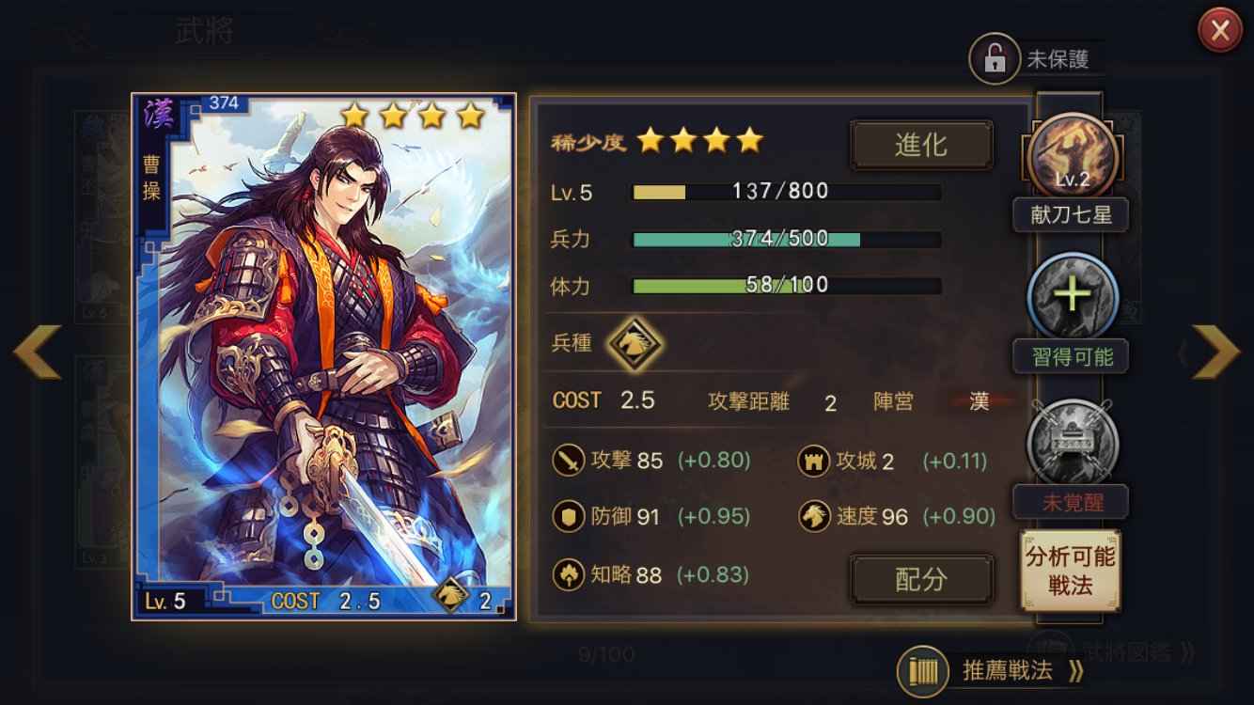This screenshot has width=1254, height=705.
Task: Click the cavalry 兵種 troop type icon
Action: point(635,345)
